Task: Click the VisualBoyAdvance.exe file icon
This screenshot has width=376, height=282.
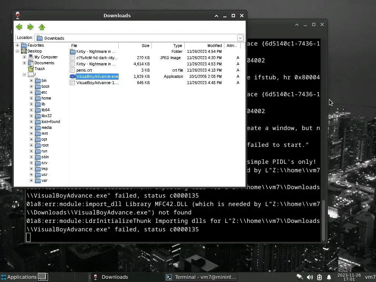Action: click(72, 76)
